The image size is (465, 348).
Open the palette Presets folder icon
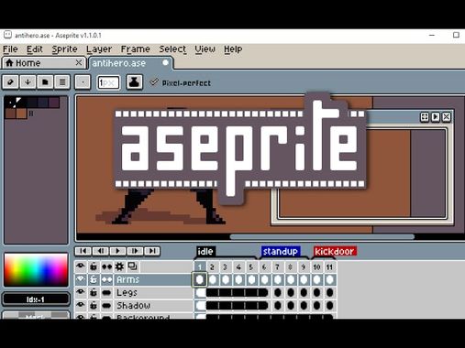coord(45,82)
